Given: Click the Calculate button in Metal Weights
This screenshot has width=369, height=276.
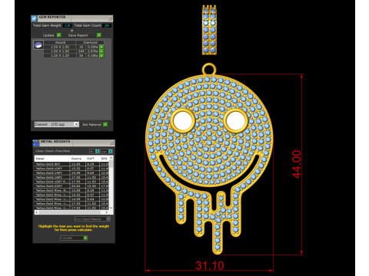Looking at the screenshot, I should 74,238.
